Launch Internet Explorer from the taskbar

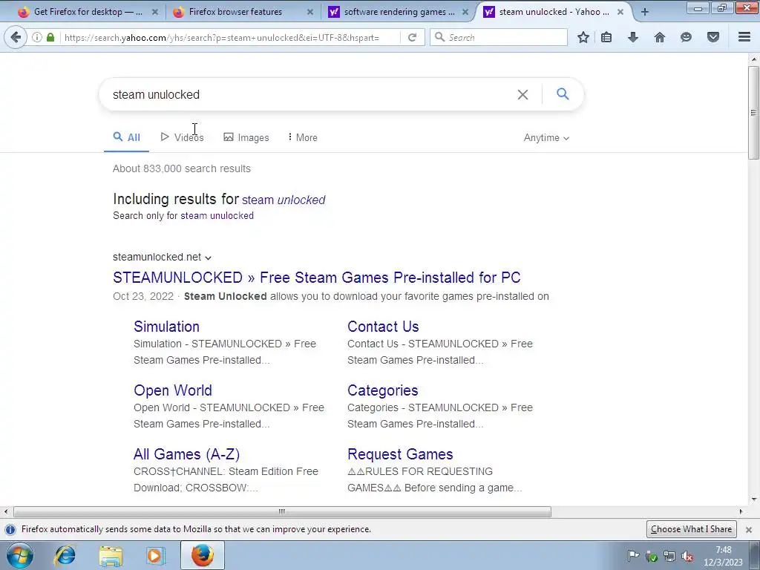tap(65, 555)
